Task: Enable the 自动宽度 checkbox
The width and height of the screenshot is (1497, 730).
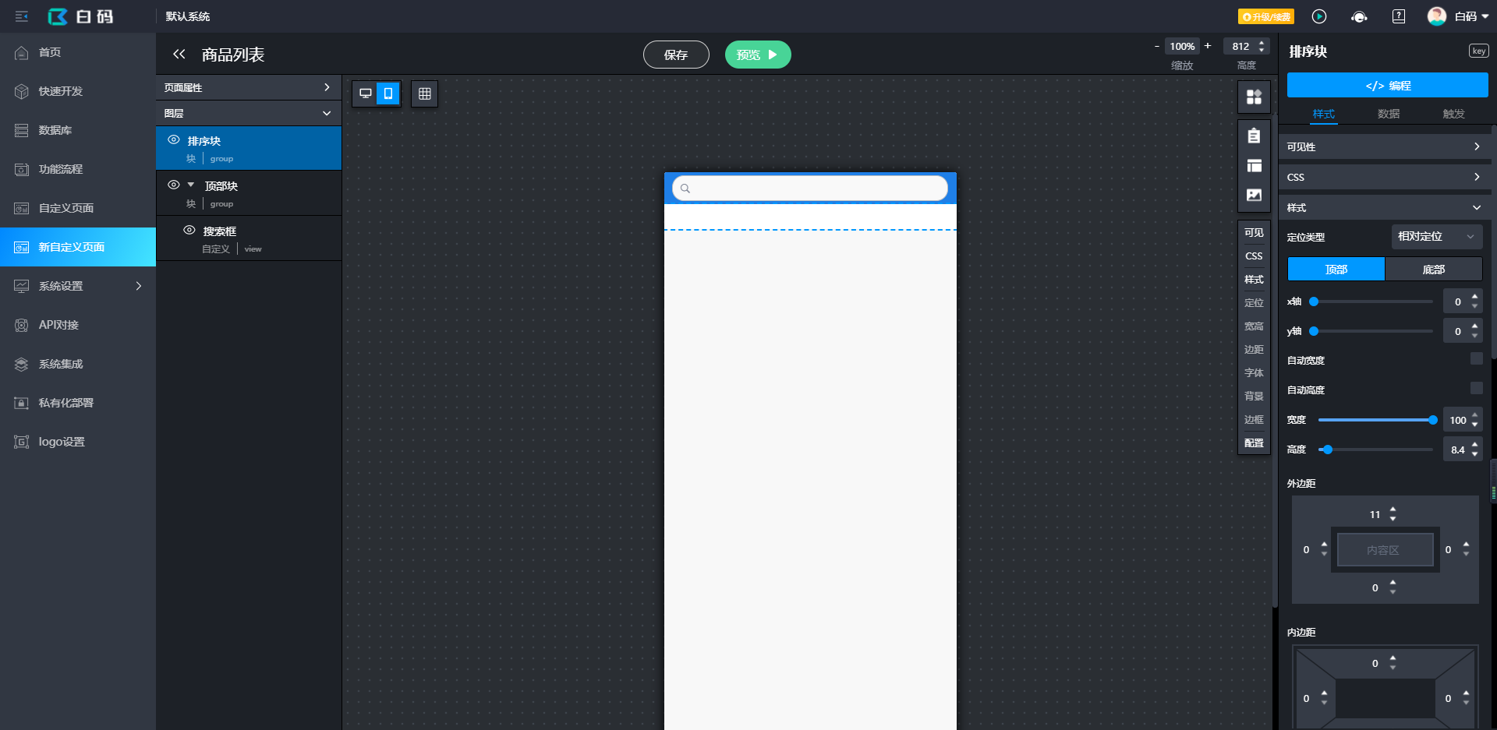Action: (1476, 358)
